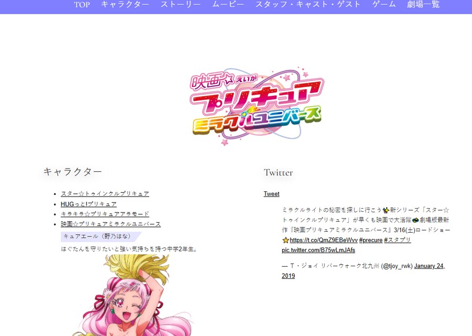Click the Twitter section heading
The image size is (472, 336).
click(x=278, y=172)
